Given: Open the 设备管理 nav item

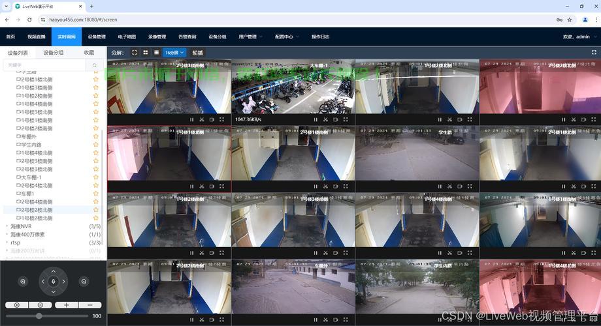Looking at the screenshot, I should [97, 37].
